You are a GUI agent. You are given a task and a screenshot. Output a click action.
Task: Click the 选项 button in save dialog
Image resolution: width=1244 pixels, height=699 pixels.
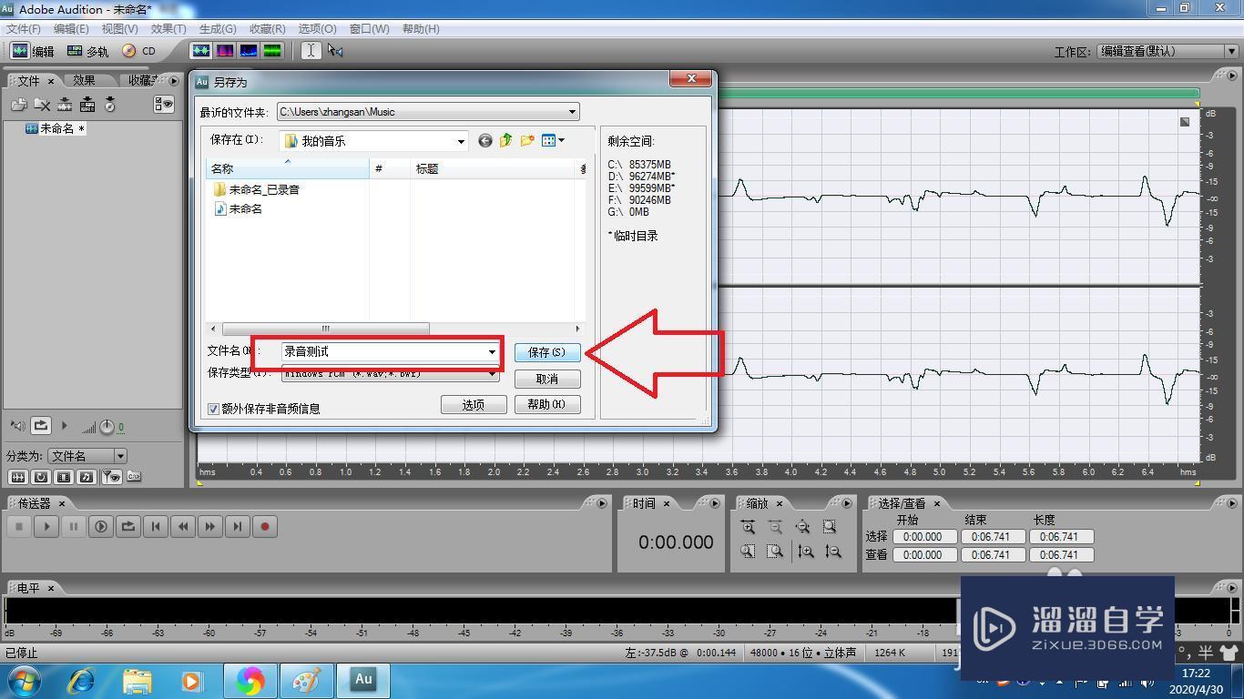474,405
